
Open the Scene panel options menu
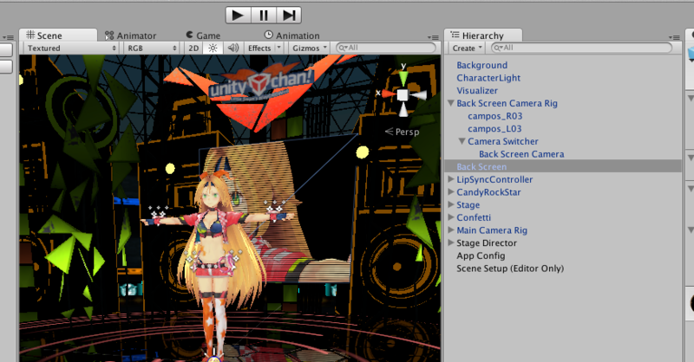433,37
